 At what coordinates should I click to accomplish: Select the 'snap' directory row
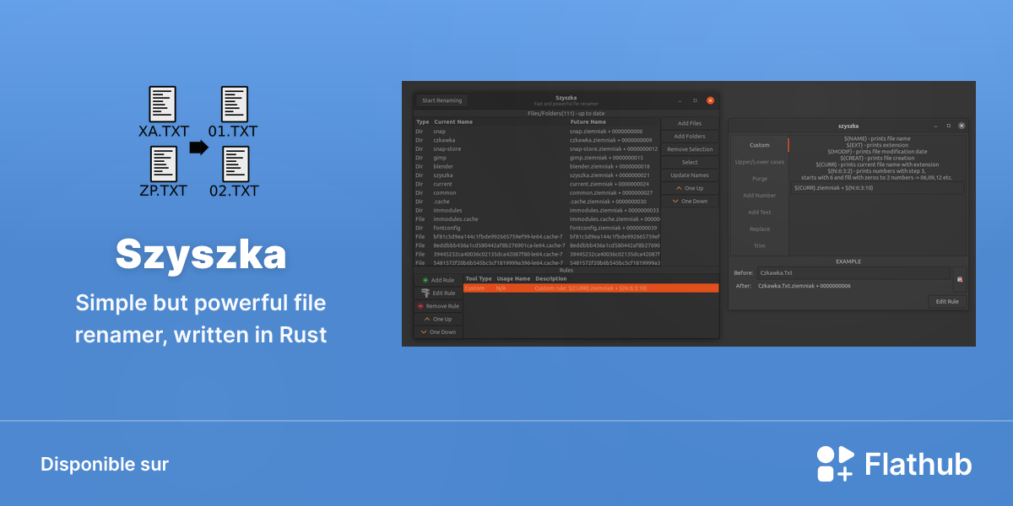(537, 132)
